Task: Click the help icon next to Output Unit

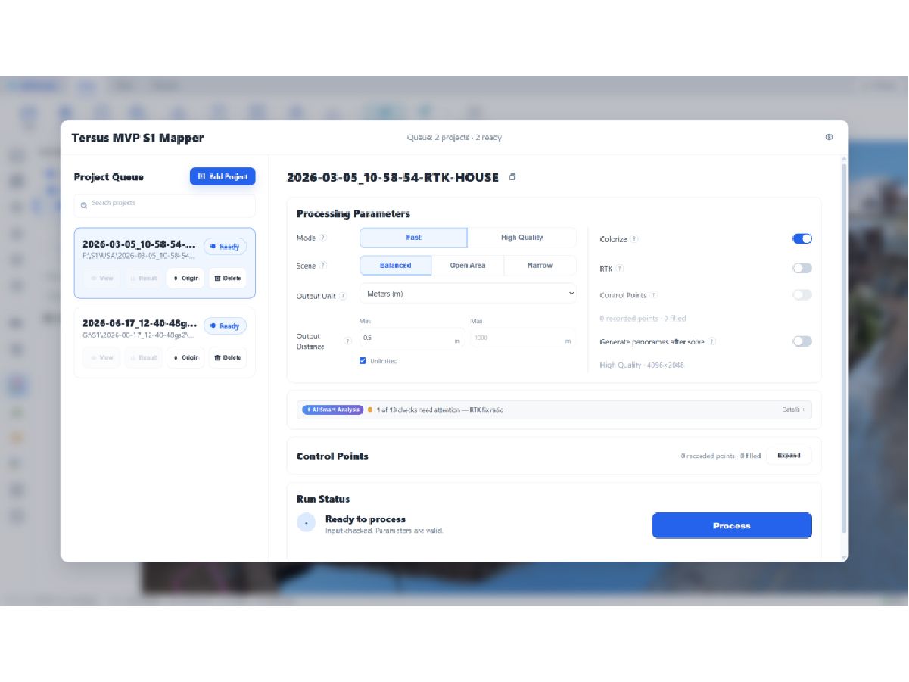Action: pyautogui.click(x=343, y=296)
